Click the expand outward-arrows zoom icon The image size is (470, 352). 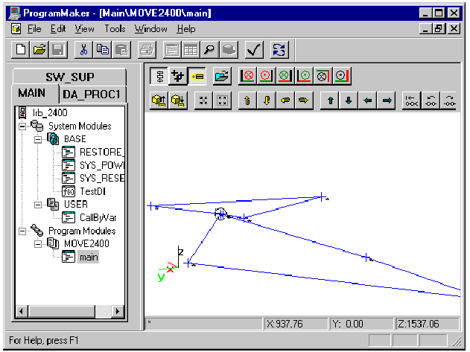(x=222, y=100)
